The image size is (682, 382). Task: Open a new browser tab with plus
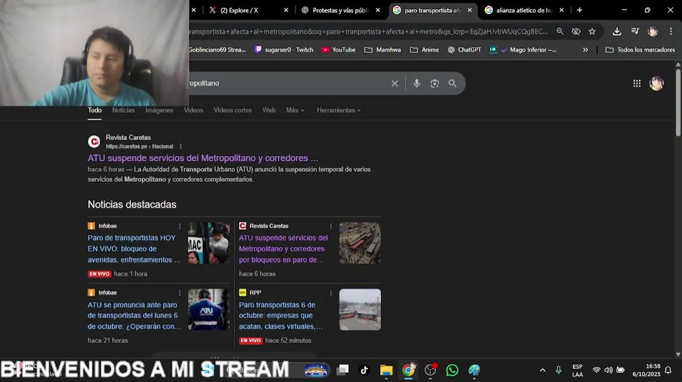579,10
